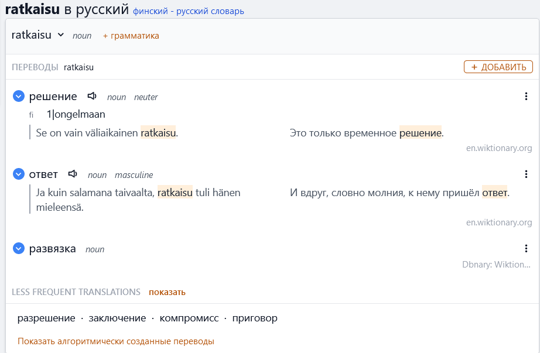Click the "+ ДОБАВИТЬ" button
Screen dimensions: 540x353
(x=498, y=66)
